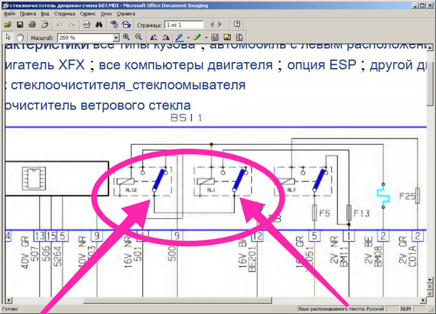Zoom out of the document
Image resolution: width=436 pixels, height=314 pixels.
point(138,37)
